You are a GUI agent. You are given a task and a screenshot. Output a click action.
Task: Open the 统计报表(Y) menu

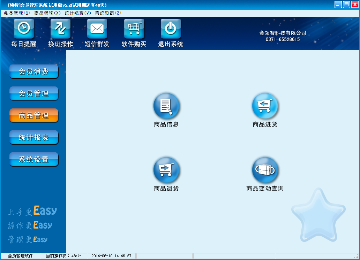click(x=78, y=13)
